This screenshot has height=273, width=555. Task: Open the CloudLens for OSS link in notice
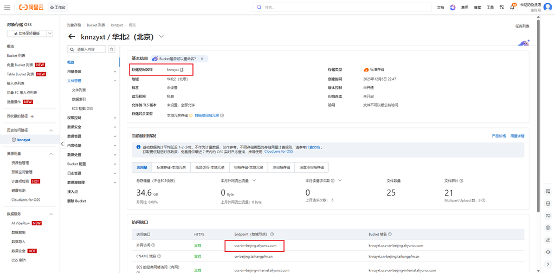pyautogui.click(x=279, y=151)
